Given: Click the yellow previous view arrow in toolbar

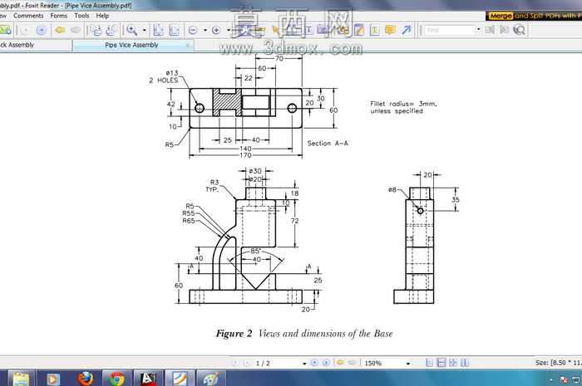Looking at the screenshot, I should pyautogui.click(x=60, y=30).
